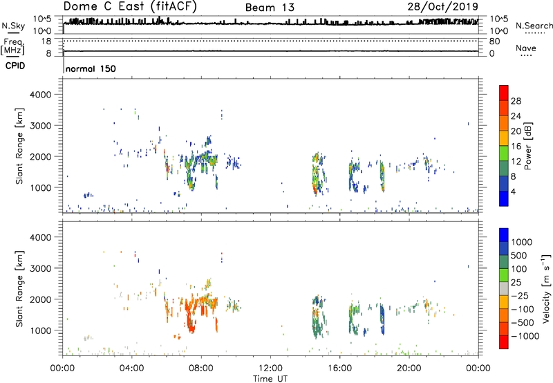553x383 pixels.
Task: Click the '18' frequency axis label
Action: click(x=46, y=41)
